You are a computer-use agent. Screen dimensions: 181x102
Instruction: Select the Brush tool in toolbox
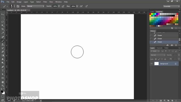(x=3, y=41)
